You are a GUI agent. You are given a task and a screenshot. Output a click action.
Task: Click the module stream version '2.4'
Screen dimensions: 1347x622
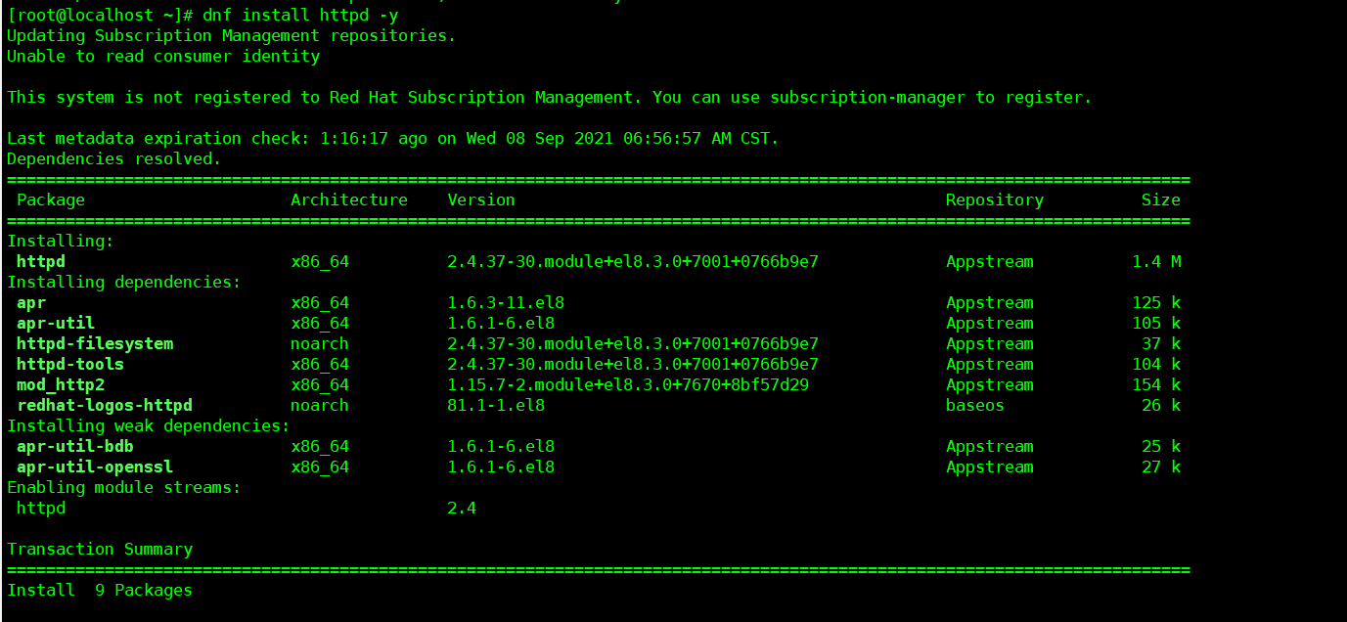[x=462, y=509]
